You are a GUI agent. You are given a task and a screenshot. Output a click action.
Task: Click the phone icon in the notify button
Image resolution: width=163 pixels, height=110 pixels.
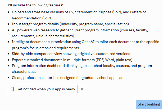point(12,89)
